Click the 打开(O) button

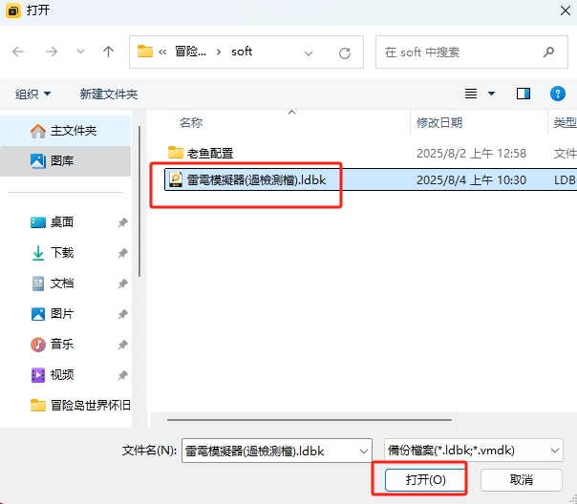(425, 479)
